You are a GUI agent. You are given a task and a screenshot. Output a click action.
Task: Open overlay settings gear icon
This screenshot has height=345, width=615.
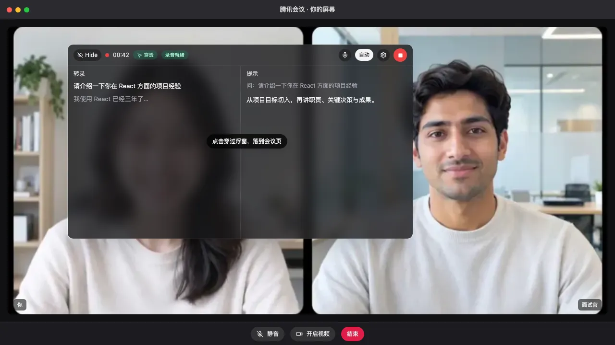click(383, 55)
